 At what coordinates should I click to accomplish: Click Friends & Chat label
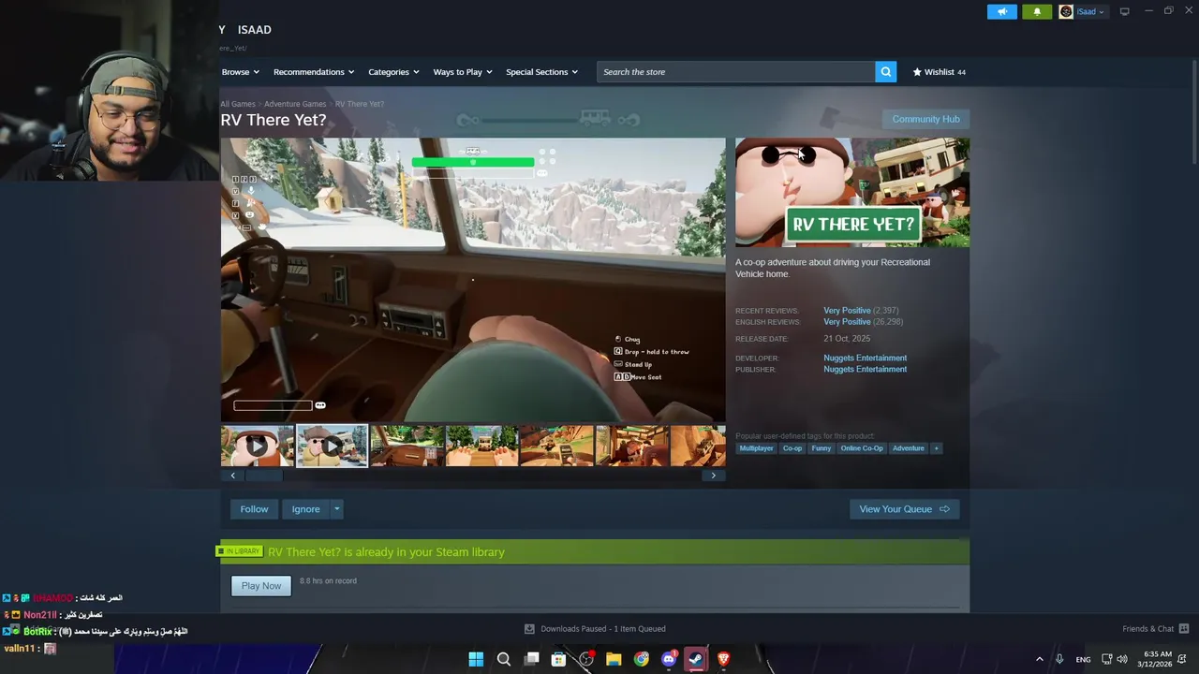pyautogui.click(x=1147, y=629)
